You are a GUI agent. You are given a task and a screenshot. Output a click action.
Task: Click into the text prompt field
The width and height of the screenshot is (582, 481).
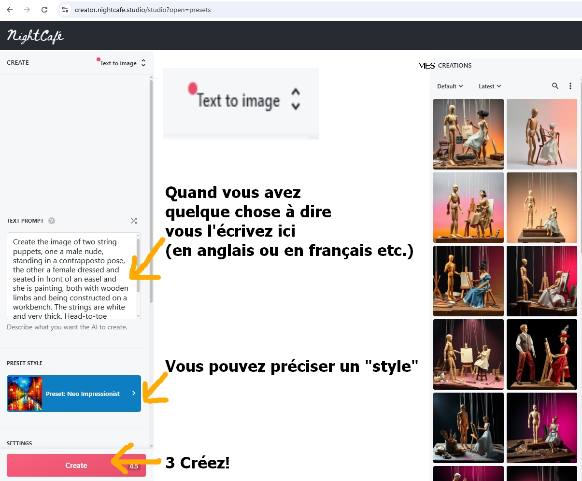coord(71,276)
